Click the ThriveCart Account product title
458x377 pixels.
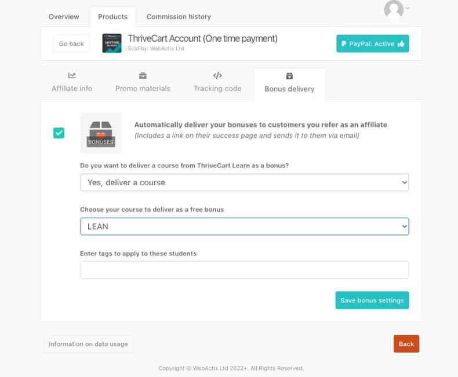point(202,39)
